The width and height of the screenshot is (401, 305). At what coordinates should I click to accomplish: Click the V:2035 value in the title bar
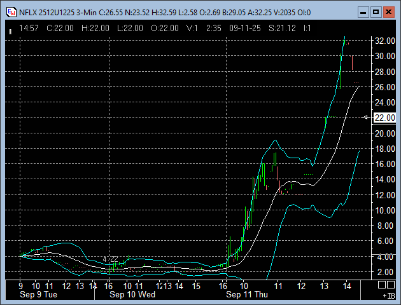click(285, 13)
